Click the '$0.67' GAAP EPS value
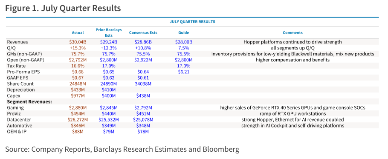Viewport: 388px width, 159px height. coord(78,78)
